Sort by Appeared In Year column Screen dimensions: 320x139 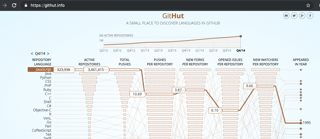(x=301, y=62)
